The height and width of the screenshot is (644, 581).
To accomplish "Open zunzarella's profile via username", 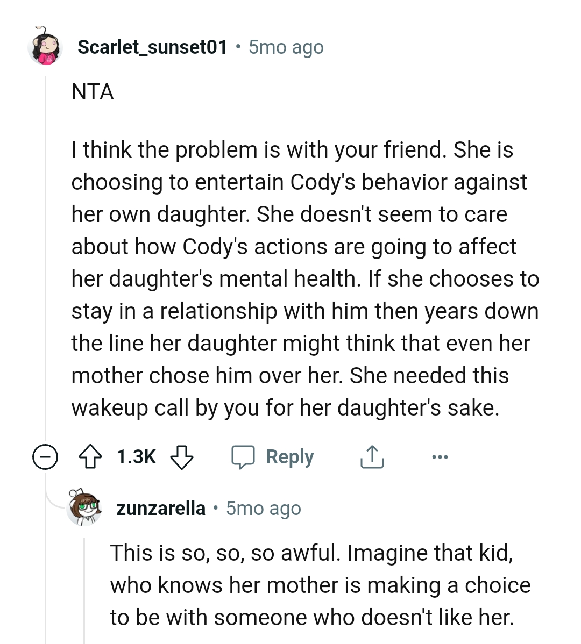I will click(x=160, y=507).
